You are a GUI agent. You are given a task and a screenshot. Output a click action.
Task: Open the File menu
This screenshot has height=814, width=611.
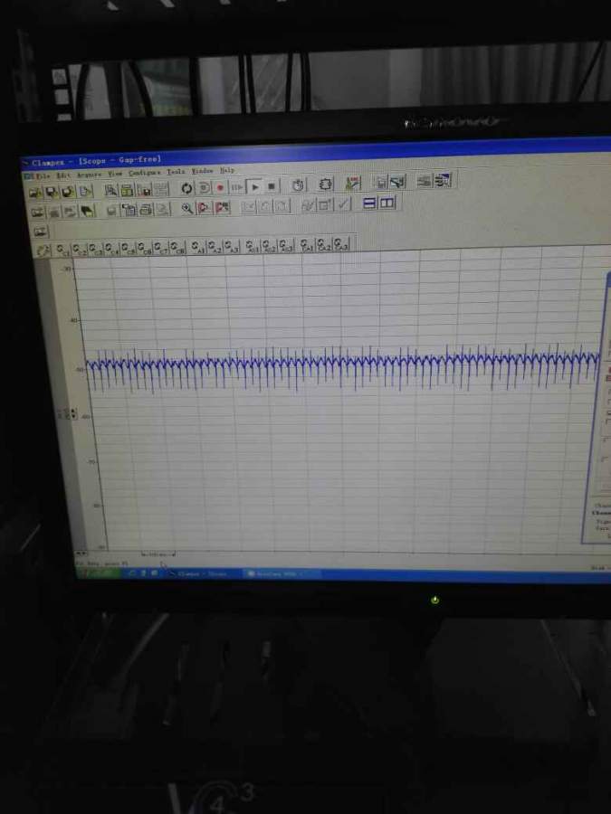[x=43, y=175]
